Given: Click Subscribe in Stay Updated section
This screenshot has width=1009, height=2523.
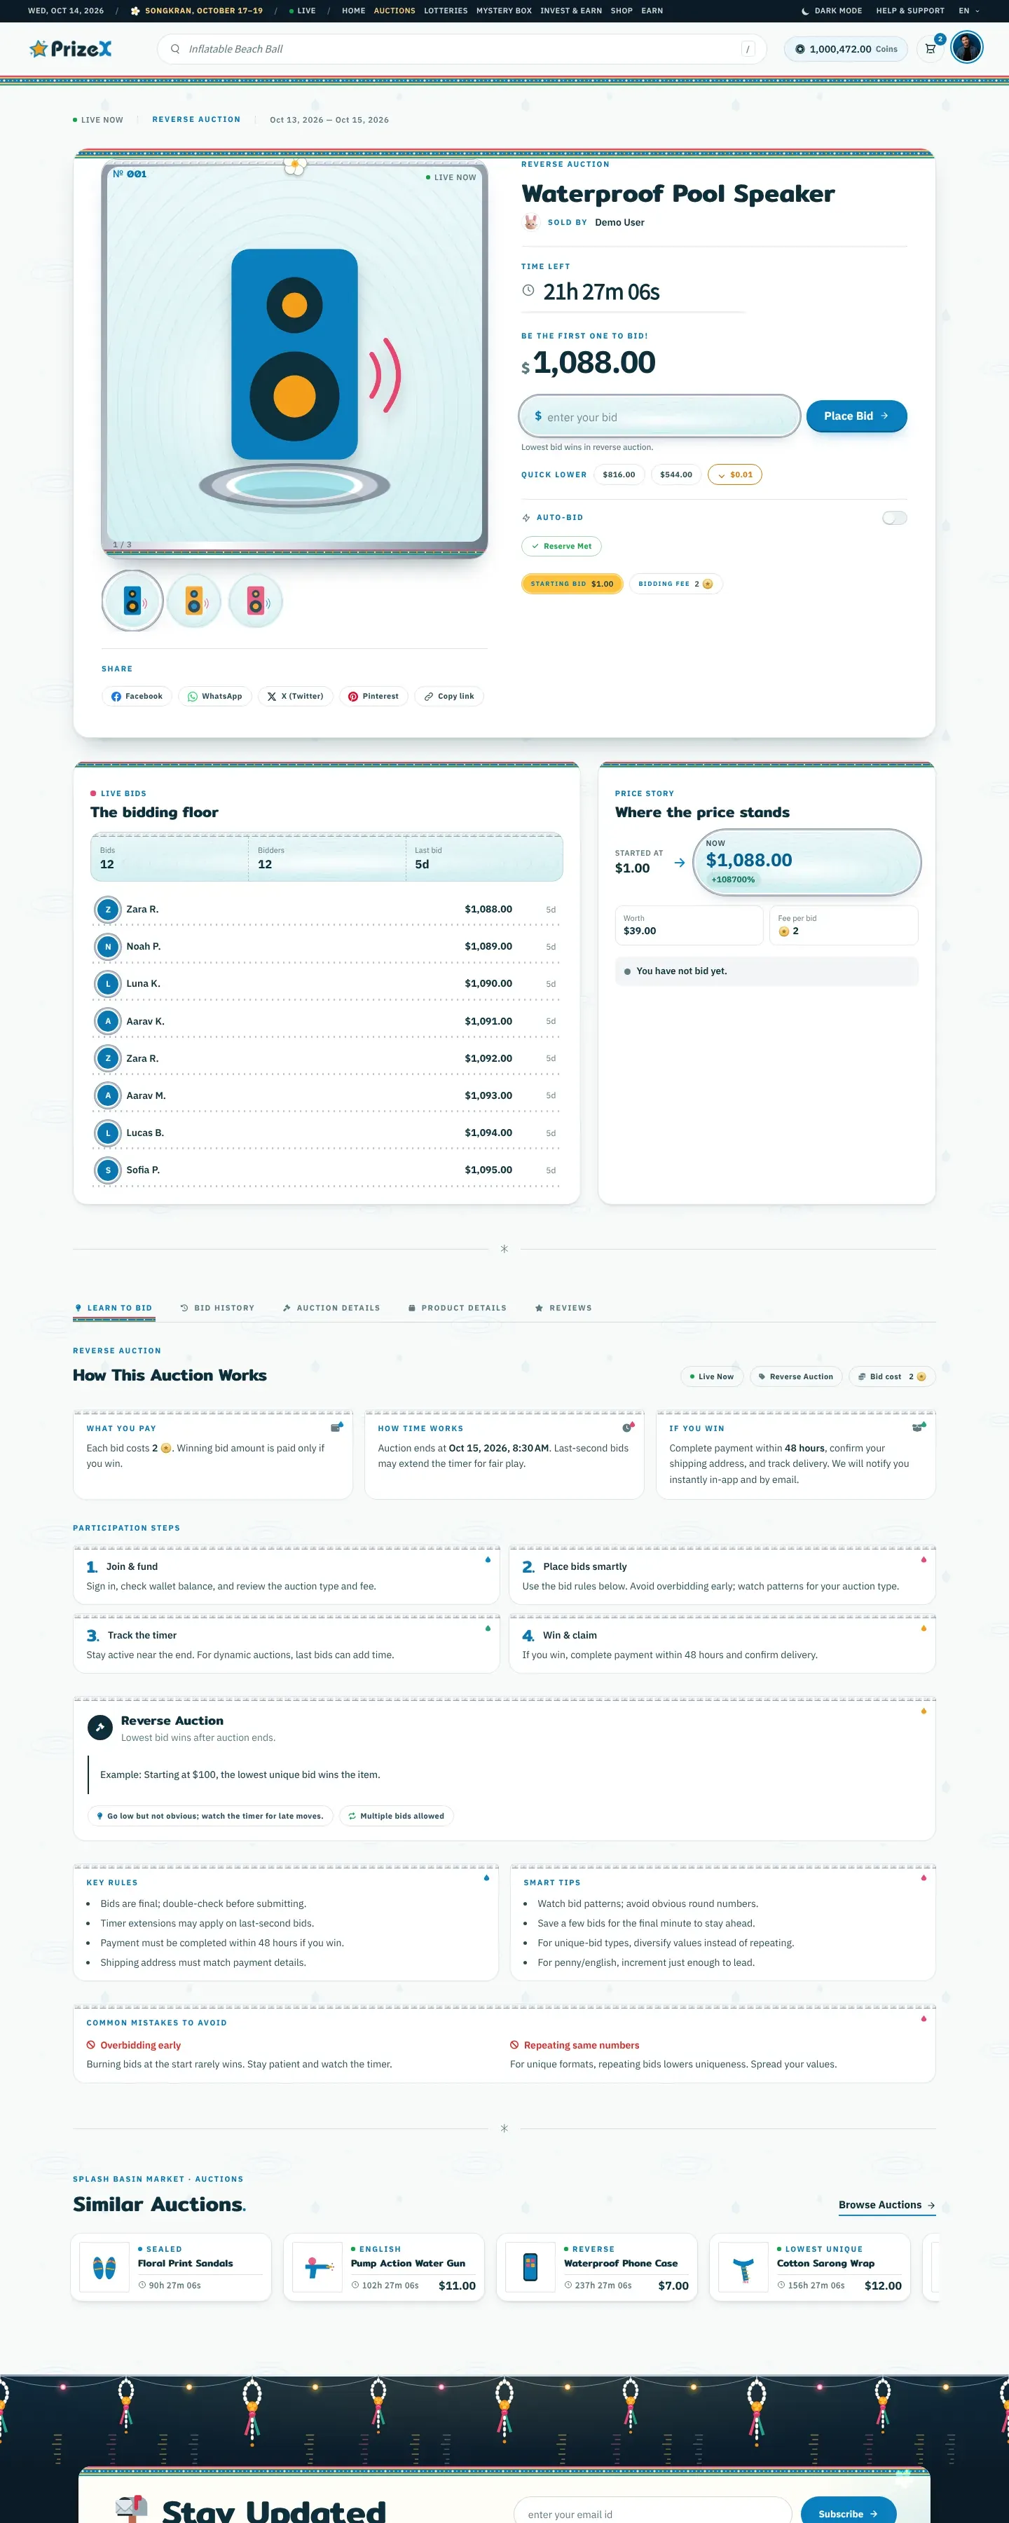Looking at the screenshot, I should pyautogui.click(x=849, y=2513).
